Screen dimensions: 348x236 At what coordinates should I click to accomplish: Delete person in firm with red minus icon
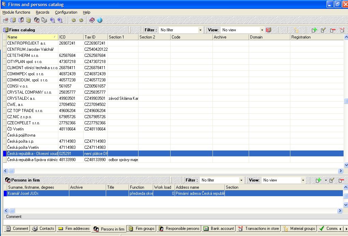(x=341, y=180)
